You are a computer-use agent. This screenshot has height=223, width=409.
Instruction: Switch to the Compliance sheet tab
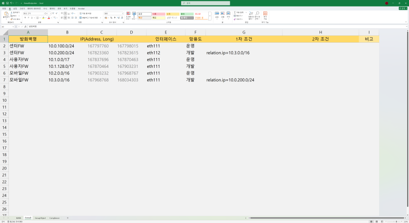[x=55, y=218]
